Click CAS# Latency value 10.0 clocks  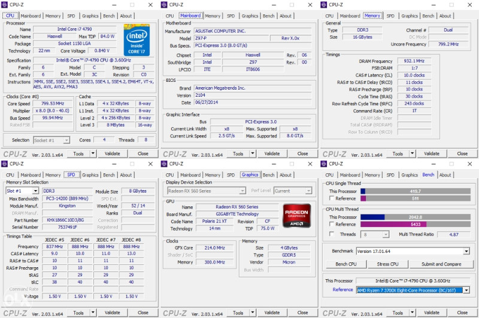[414, 75]
